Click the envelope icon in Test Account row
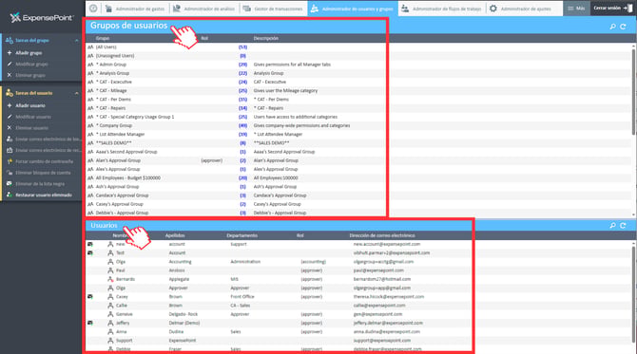 (x=90, y=253)
